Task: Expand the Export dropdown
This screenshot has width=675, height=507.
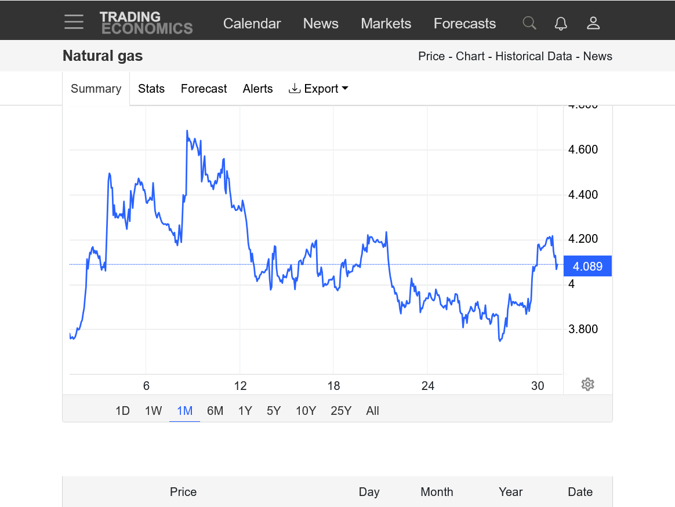Action: 318,89
